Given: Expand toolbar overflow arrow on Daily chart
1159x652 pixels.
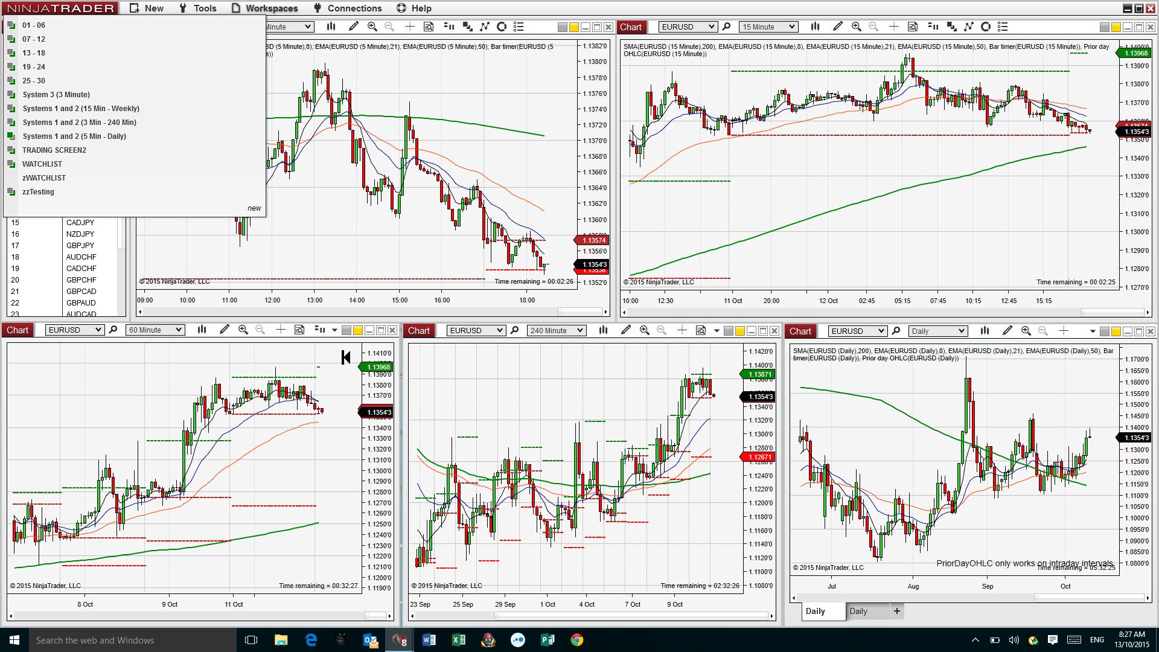Looking at the screenshot, I should tap(1092, 331).
